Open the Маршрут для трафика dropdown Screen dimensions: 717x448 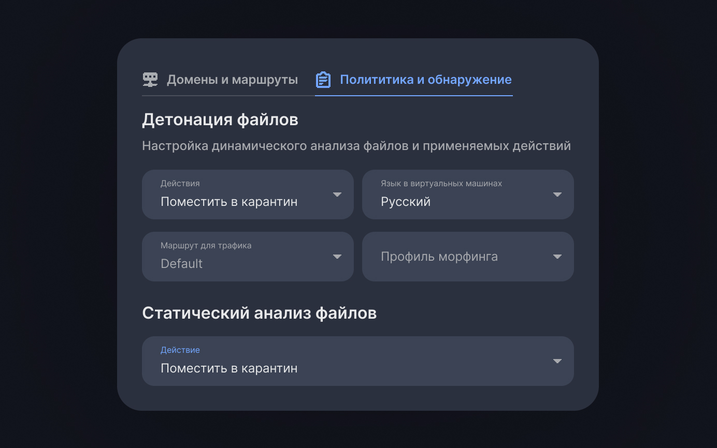(x=248, y=257)
